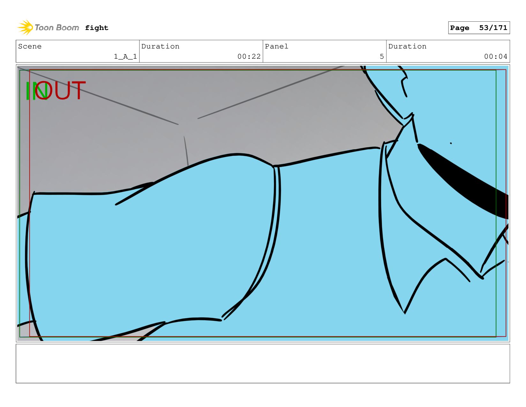Click the Toon Boom logo
The image size is (526, 407).
click(x=48, y=28)
